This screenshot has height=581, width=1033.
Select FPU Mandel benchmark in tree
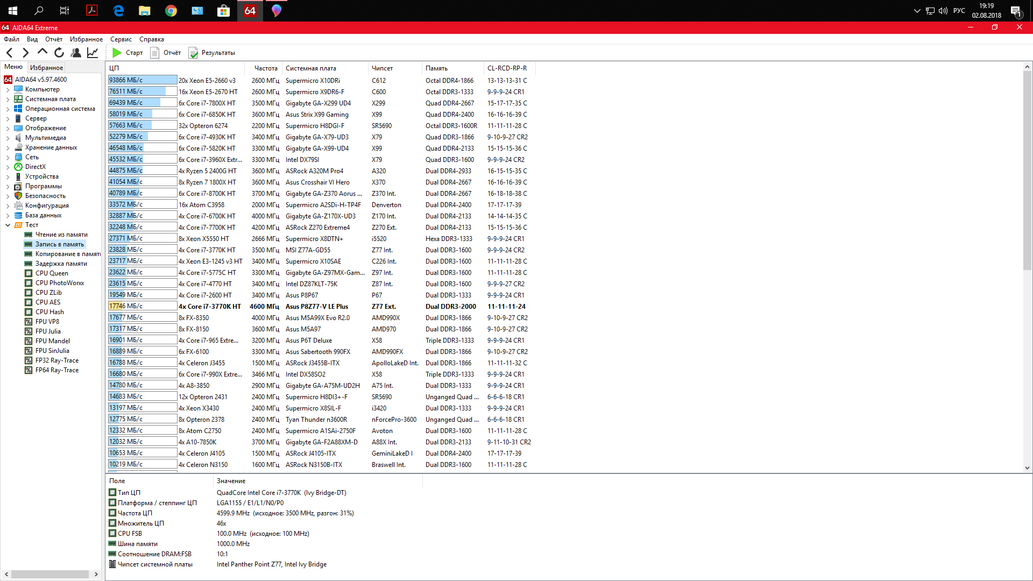point(52,341)
